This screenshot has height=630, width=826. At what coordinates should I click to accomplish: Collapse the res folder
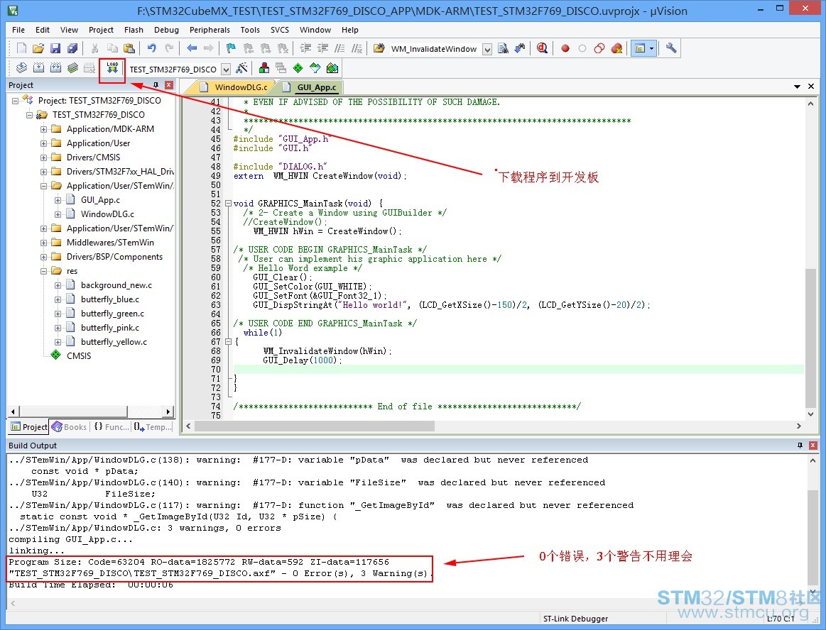click(44, 271)
